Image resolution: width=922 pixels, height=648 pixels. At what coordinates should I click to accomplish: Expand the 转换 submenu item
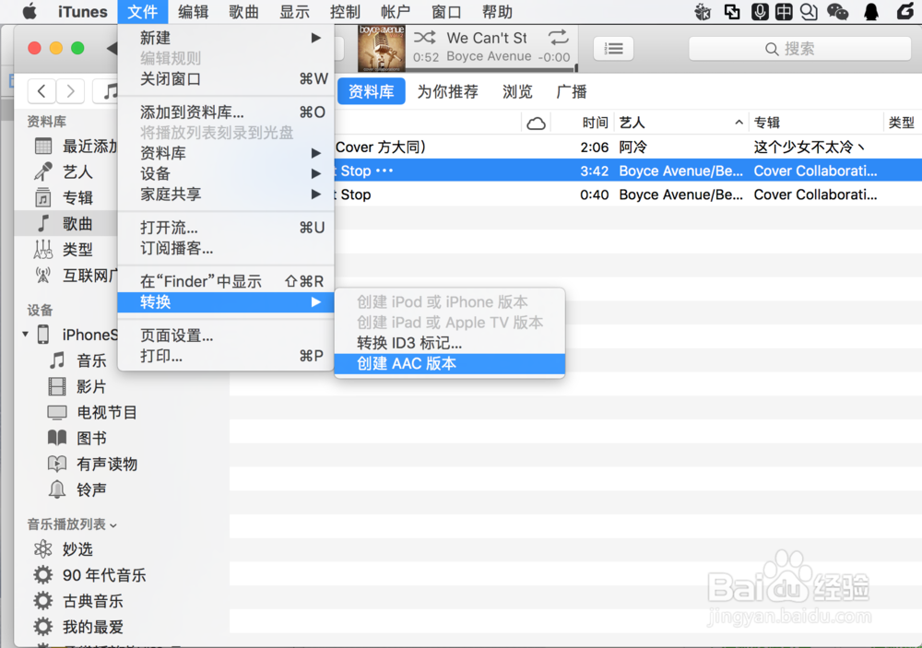coord(226,302)
